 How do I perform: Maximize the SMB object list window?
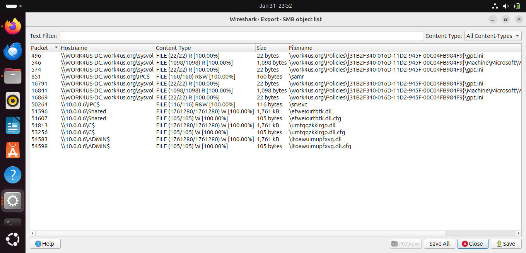506,19
